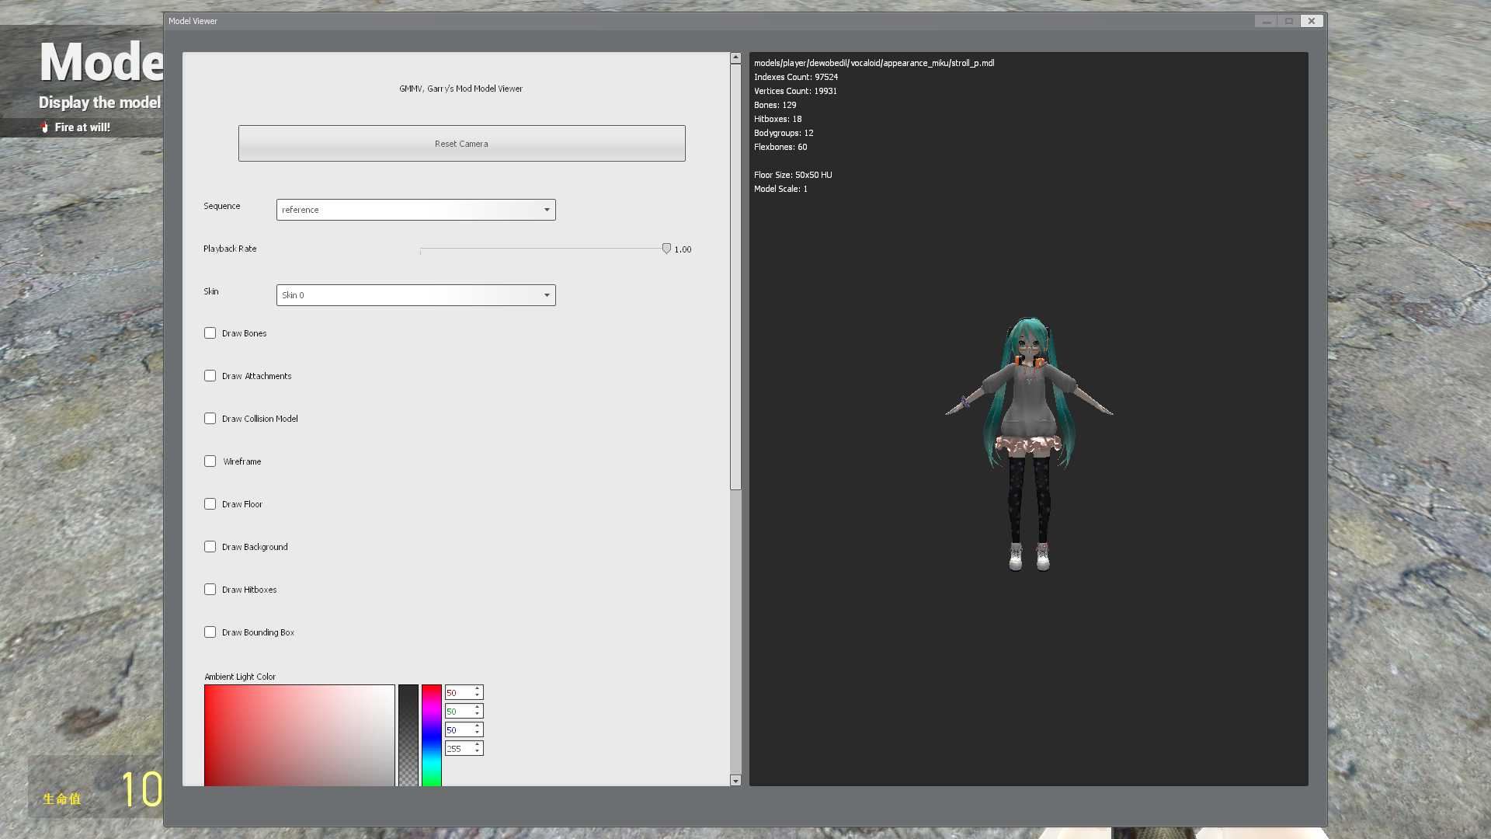
Task: Enable the Draw Background checkbox
Action: click(x=210, y=547)
